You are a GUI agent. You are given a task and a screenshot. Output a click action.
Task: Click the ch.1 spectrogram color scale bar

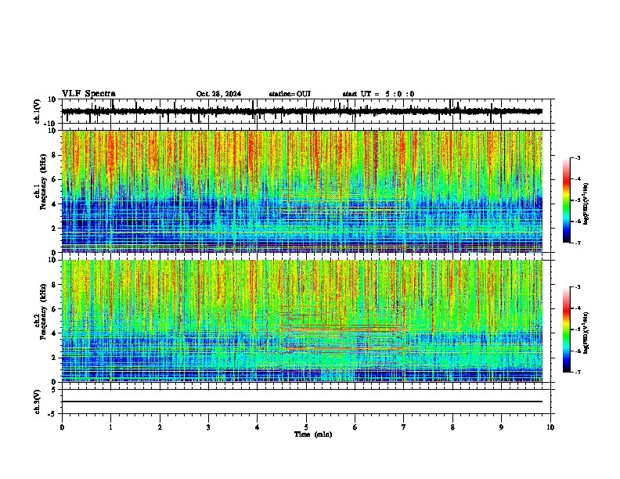566,200
